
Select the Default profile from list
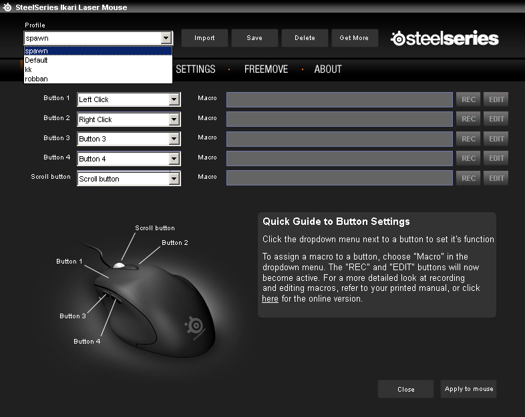coord(98,60)
